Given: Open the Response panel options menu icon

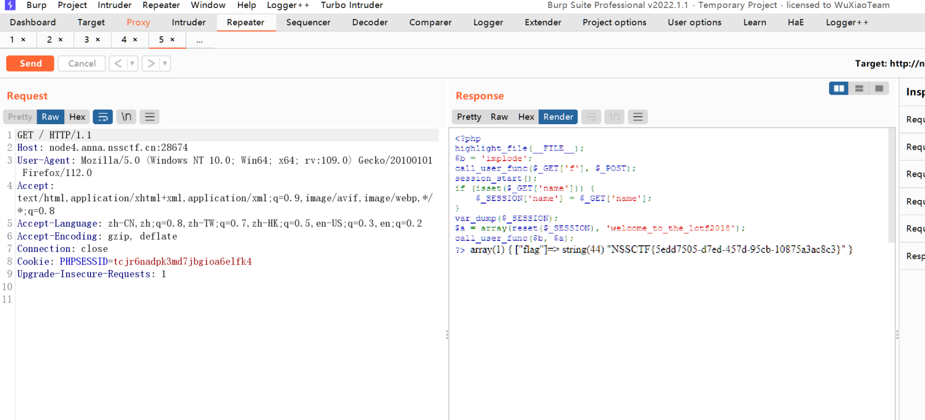Looking at the screenshot, I should click(637, 117).
